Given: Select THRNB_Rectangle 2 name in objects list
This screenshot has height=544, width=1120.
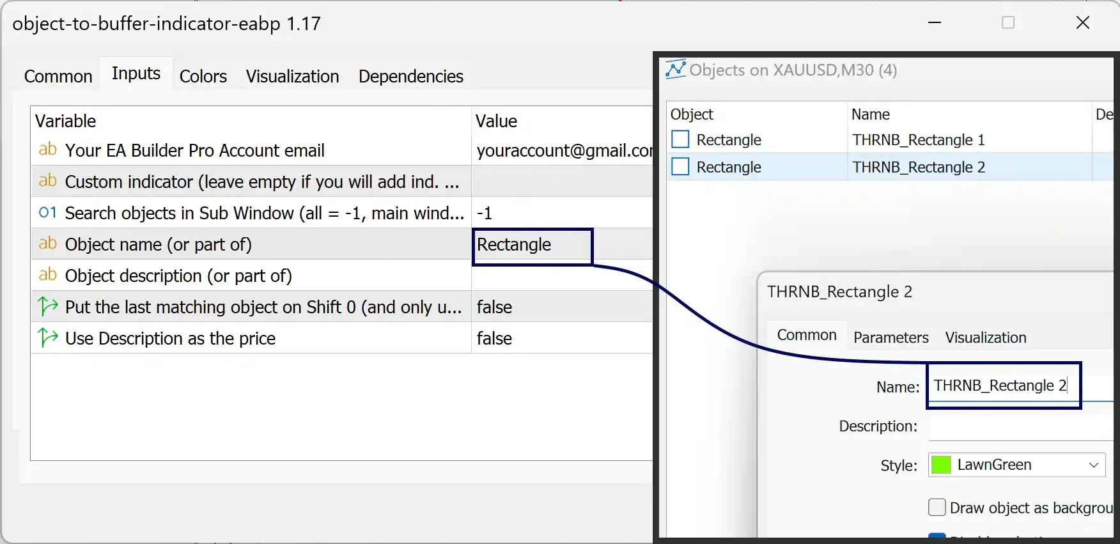Looking at the screenshot, I should (x=919, y=167).
